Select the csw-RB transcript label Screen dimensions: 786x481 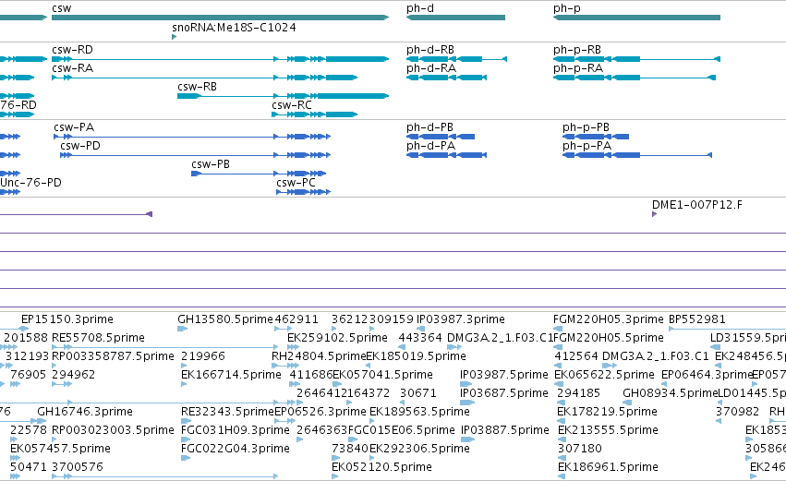click(x=197, y=87)
